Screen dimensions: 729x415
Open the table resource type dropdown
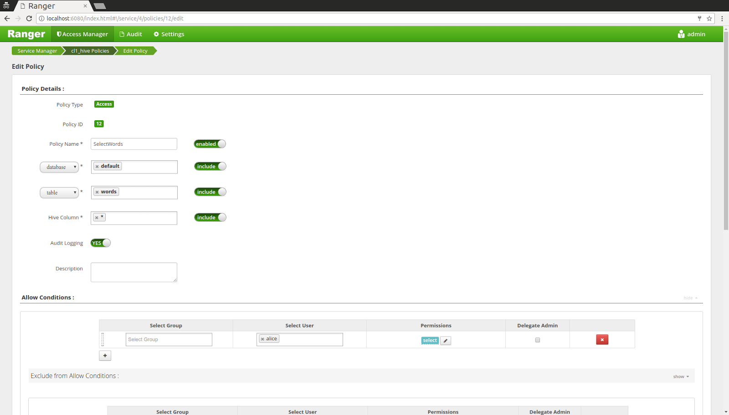click(x=59, y=192)
